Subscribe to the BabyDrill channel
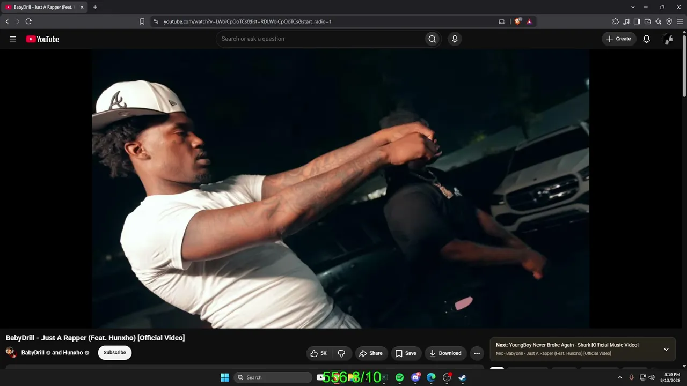The width and height of the screenshot is (687, 386). (115, 353)
